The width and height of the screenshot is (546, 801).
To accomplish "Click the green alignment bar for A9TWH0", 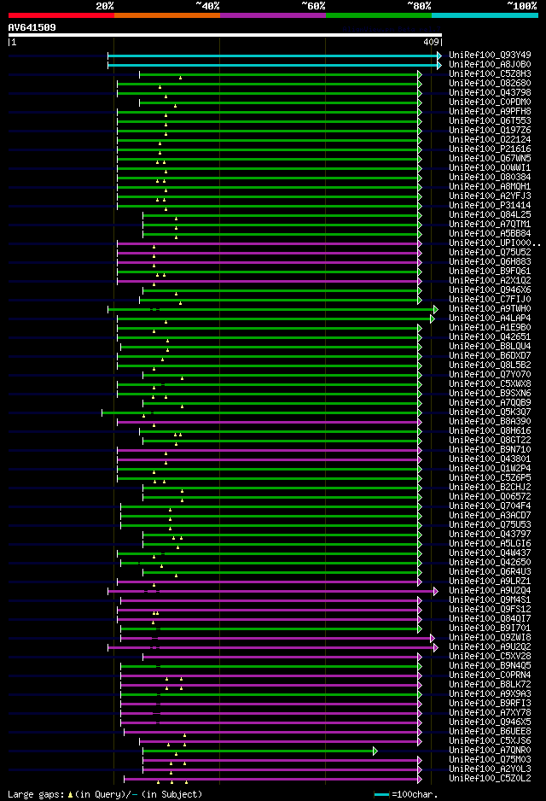I will [x=273, y=310].
